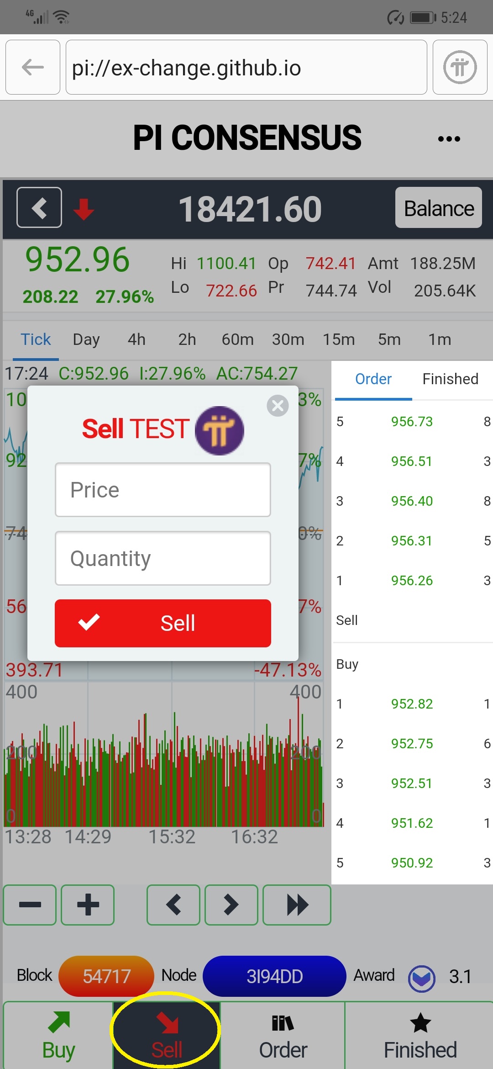This screenshot has height=1069, width=493.
Task: Tap the Buy tab in bottom navigation
Action: 58,1036
